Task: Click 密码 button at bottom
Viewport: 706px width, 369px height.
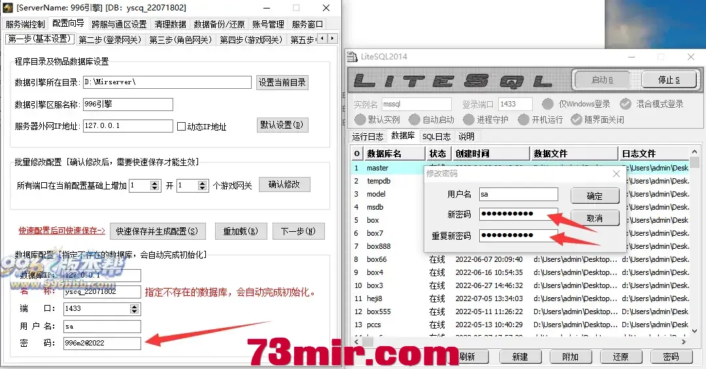Action: [671, 357]
